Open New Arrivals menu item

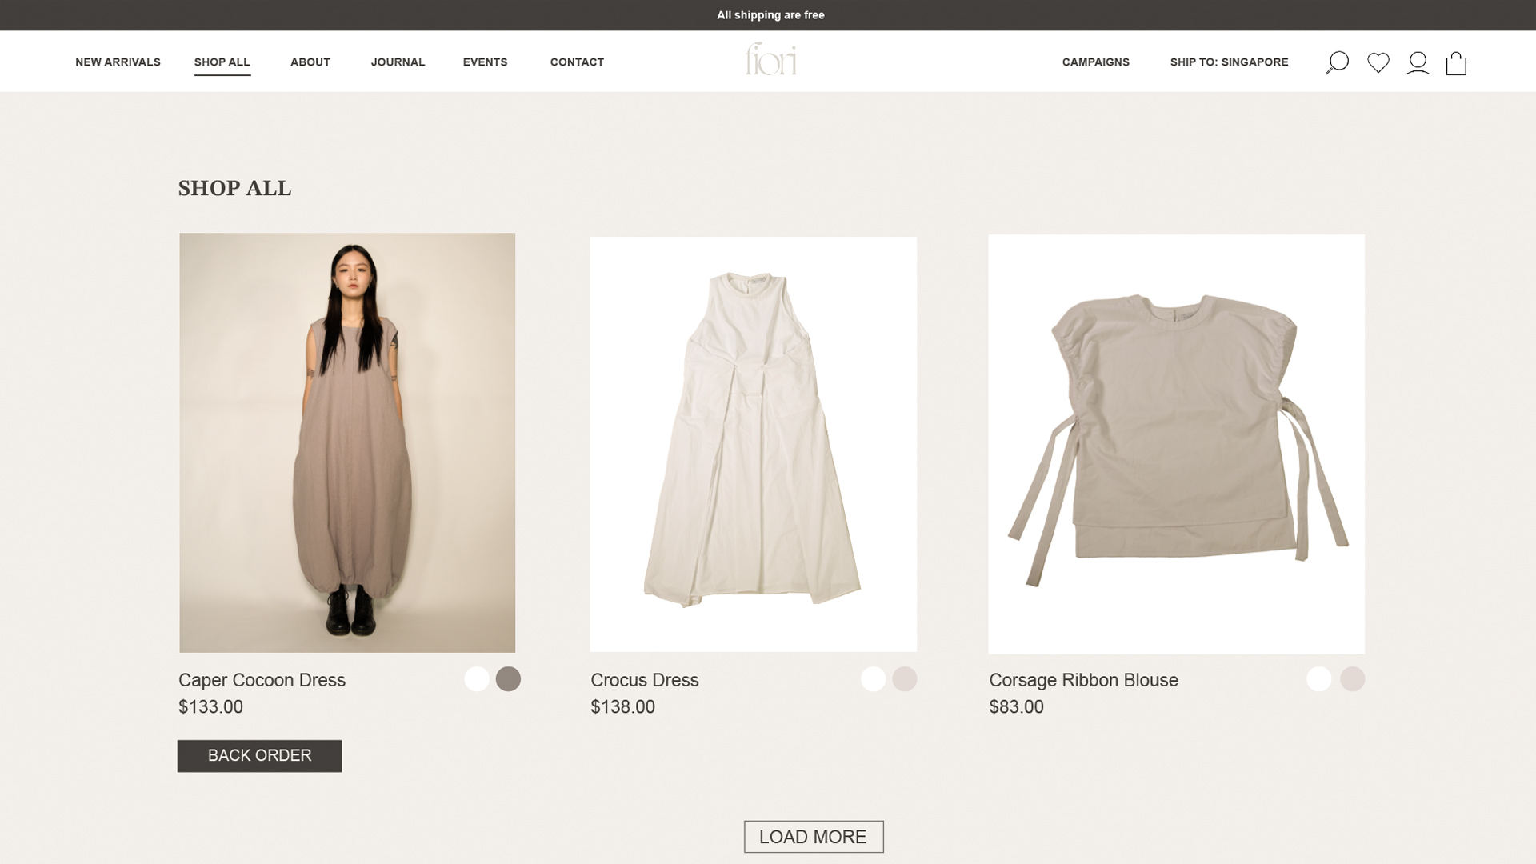pos(118,62)
